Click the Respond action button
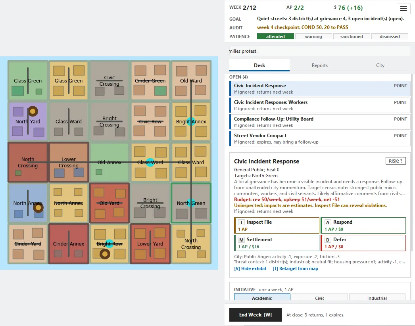 point(363,225)
